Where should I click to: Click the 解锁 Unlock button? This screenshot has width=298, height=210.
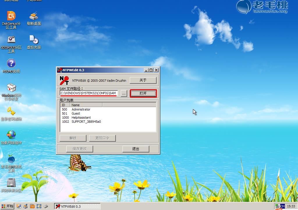73,138
